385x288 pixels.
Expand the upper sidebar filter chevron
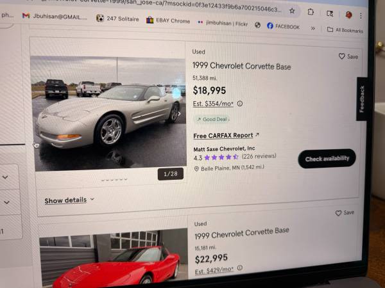click(x=5, y=177)
